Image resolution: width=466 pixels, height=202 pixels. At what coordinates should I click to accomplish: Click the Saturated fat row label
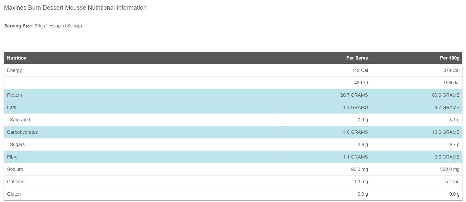click(18, 120)
